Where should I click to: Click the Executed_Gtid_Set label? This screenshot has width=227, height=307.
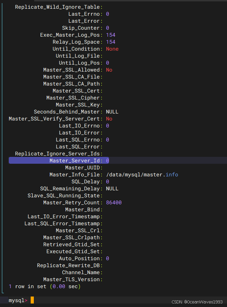[x=73, y=251]
